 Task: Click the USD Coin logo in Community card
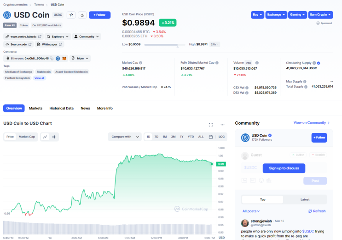(245, 138)
